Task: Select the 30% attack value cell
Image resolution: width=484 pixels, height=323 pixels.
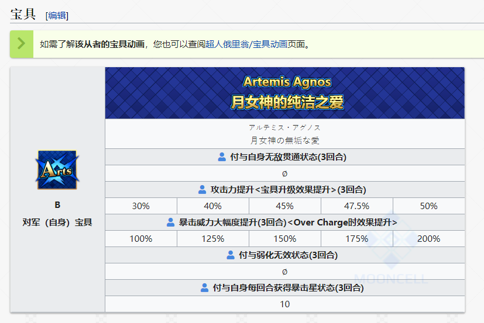Action: (x=141, y=206)
